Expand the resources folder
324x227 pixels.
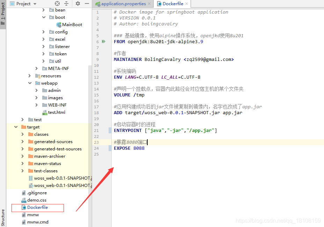(x=30, y=76)
